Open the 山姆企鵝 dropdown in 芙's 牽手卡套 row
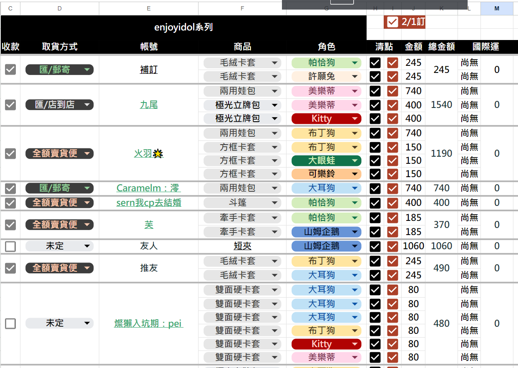Viewport: 518px width, 368px height. coord(327,232)
